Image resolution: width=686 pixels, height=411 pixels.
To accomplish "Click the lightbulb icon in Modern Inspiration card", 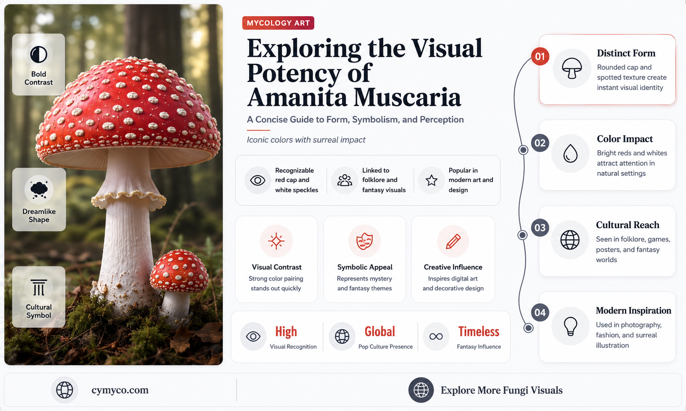I will tap(570, 326).
